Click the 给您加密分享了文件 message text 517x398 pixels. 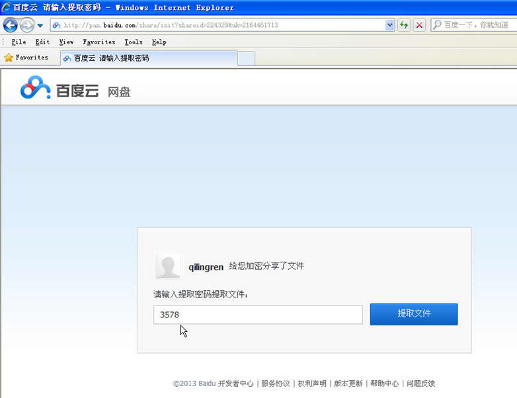tap(266, 266)
